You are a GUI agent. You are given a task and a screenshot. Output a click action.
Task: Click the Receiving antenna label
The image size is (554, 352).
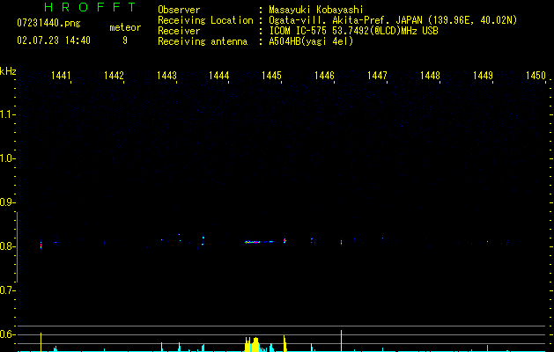[203, 41]
